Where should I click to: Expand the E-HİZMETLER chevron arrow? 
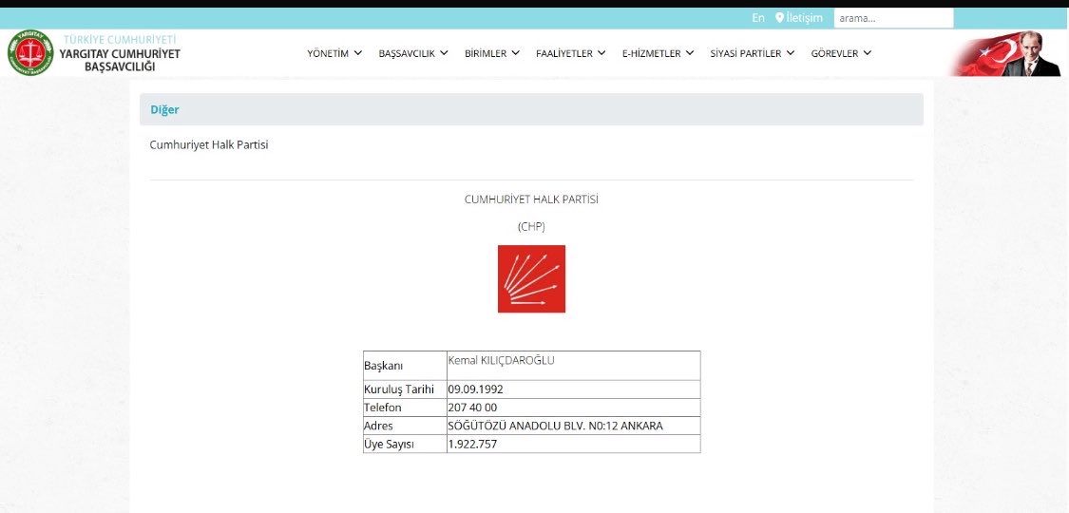tap(689, 53)
